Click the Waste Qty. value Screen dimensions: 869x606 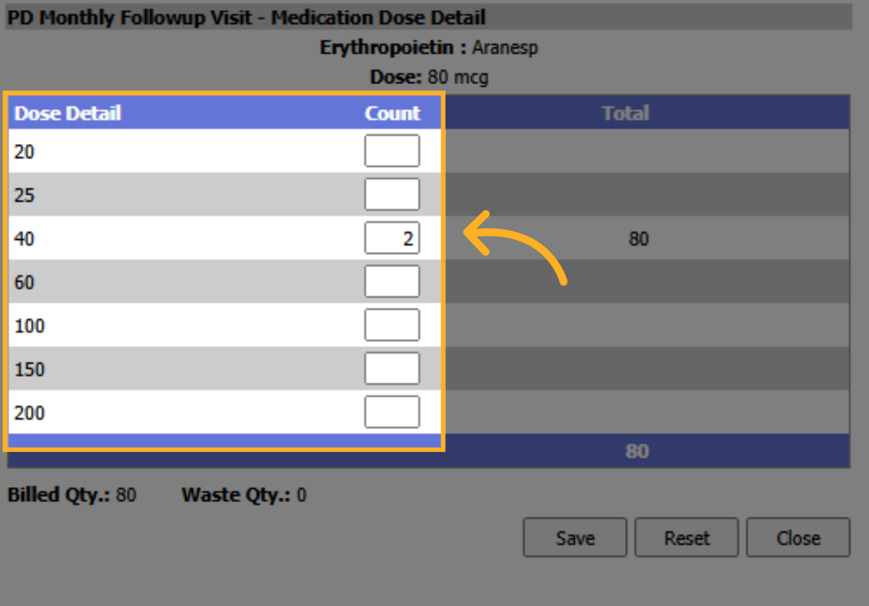(x=301, y=495)
